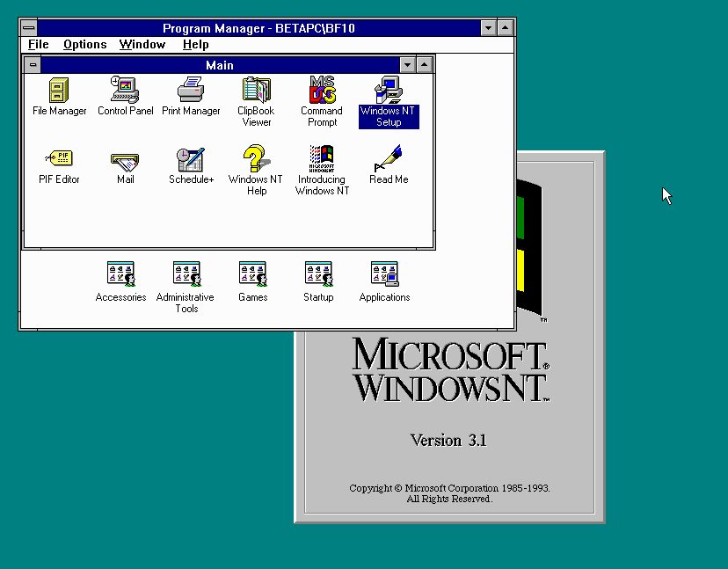Image resolution: width=728 pixels, height=569 pixels.
Task: Open the Help menu
Action: tap(195, 45)
